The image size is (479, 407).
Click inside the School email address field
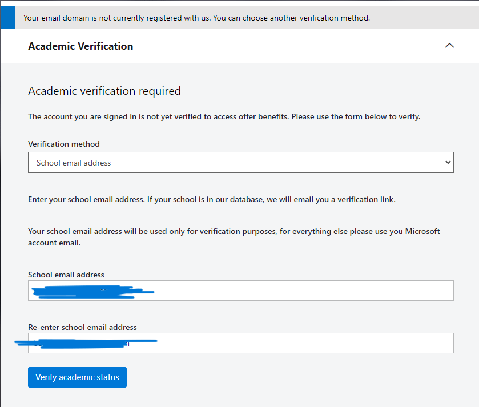[240, 291]
